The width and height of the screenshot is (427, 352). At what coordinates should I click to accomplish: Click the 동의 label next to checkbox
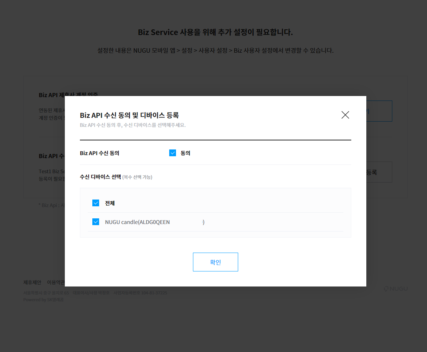point(185,153)
